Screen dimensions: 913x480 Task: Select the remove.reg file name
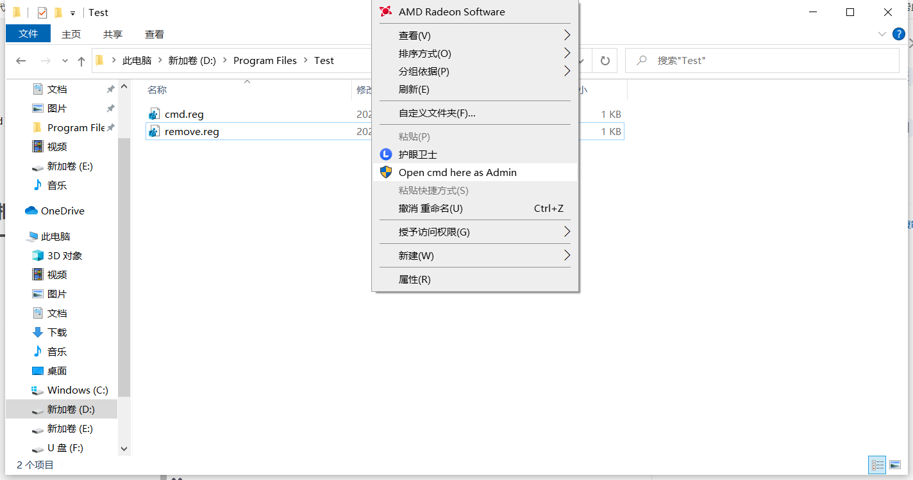pos(192,132)
